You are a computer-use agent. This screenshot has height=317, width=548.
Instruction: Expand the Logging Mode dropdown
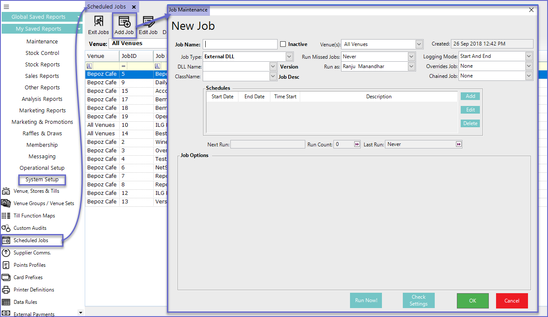pos(529,56)
